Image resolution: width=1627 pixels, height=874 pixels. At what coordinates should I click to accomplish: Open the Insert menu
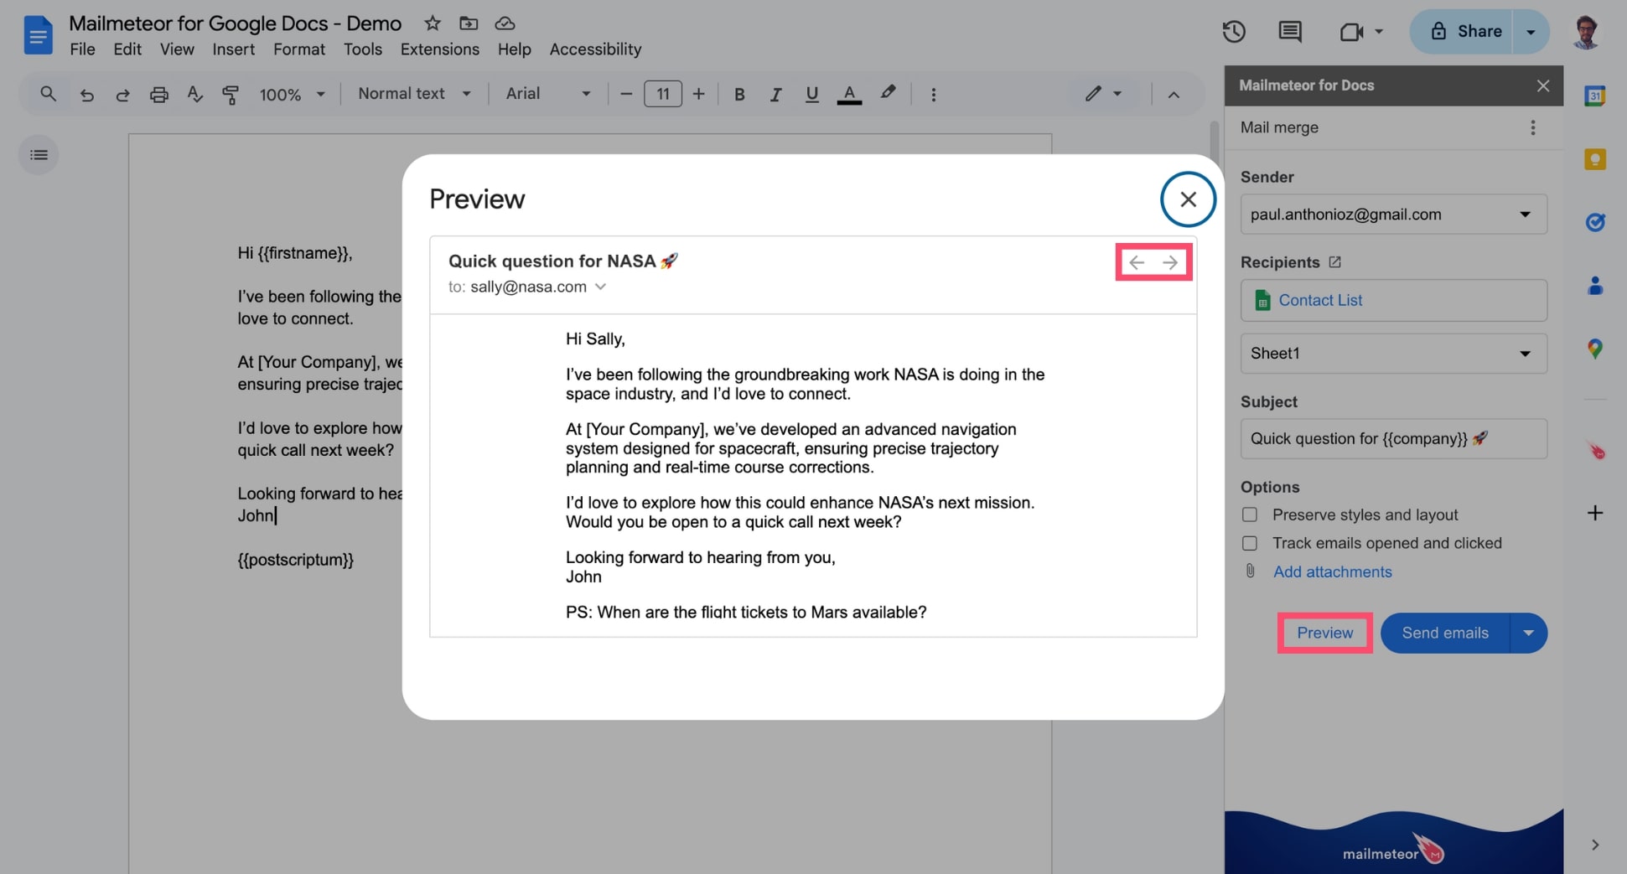coord(233,49)
